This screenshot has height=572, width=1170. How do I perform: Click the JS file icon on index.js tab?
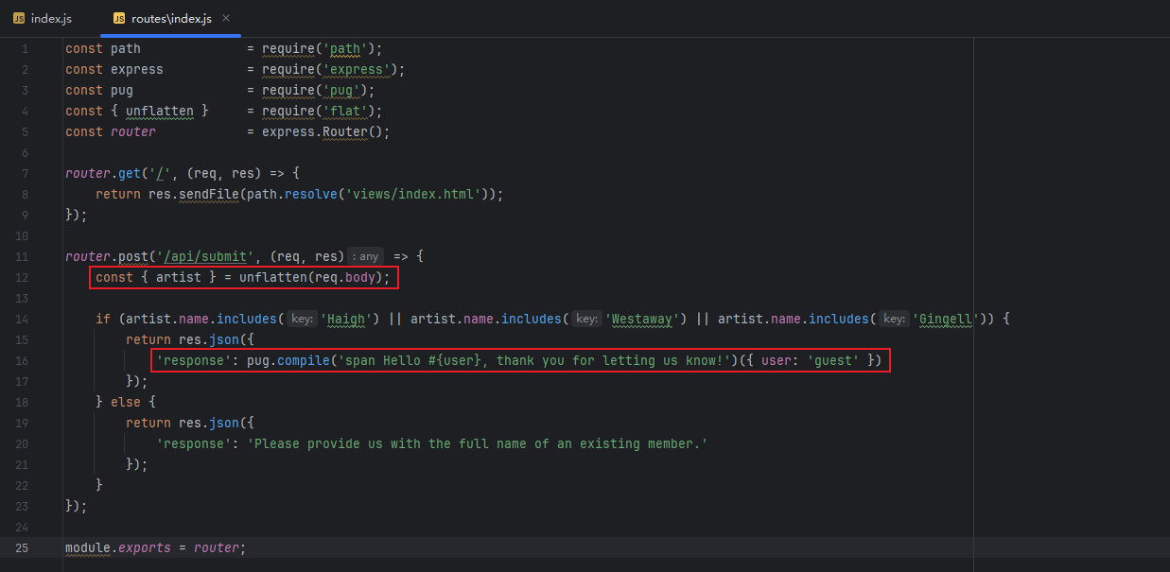(x=19, y=18)
